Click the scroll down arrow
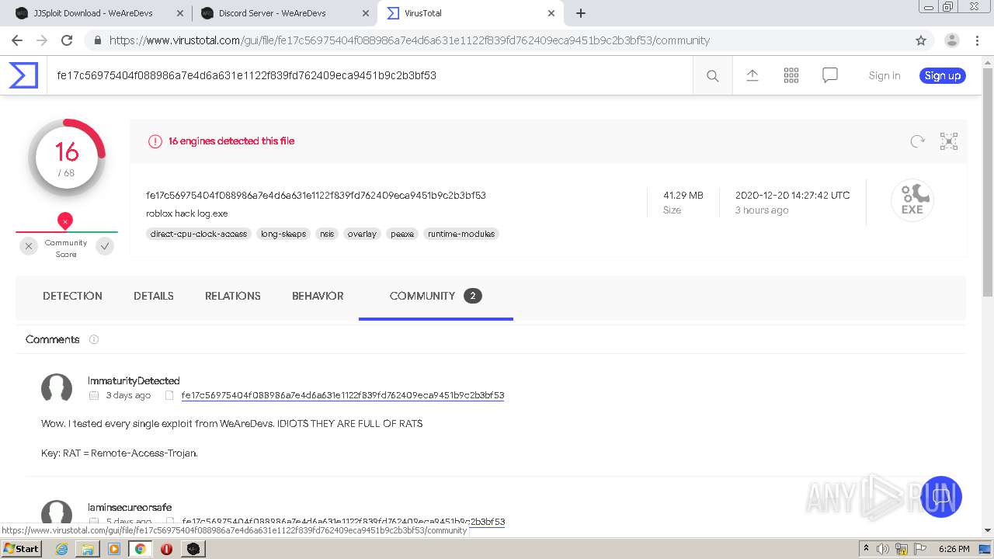This screenshot has width=994, height=559. [988, 531]
